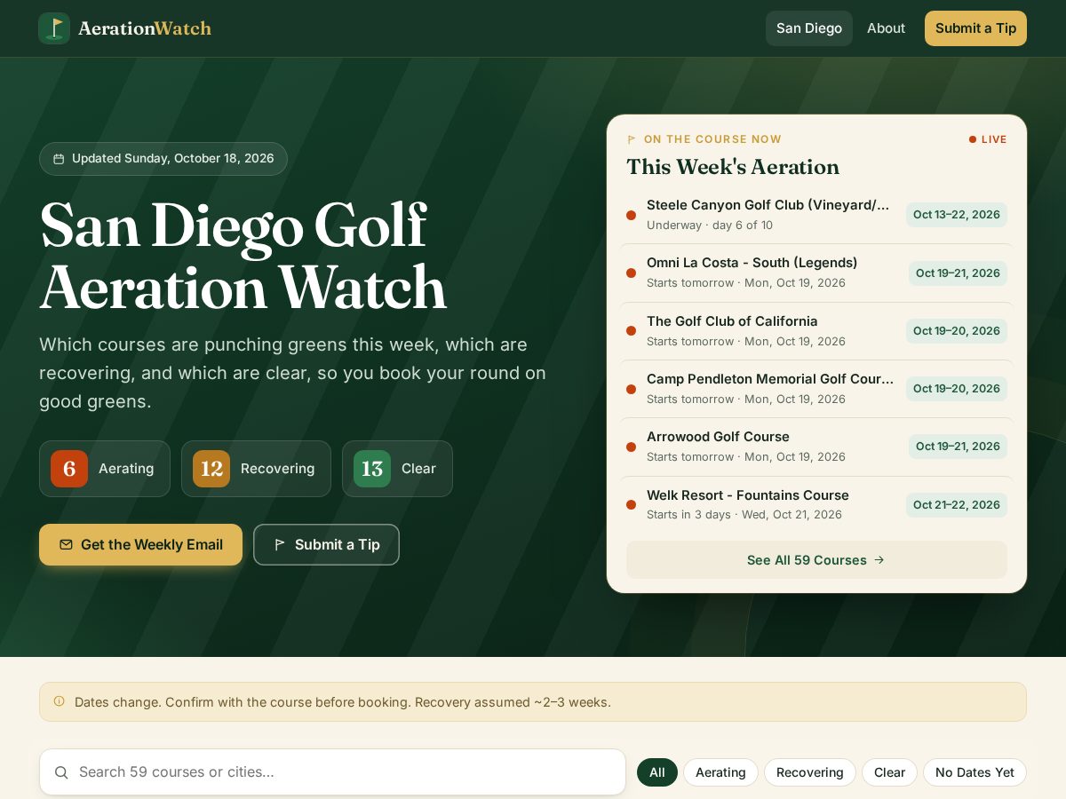1066x799 pixels.
Task: Click the arrow icon after See All 59 Courses
Action: (x=879, y=560)
